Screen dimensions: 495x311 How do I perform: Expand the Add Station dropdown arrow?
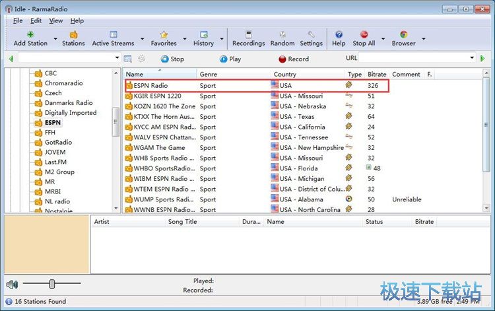(55, 39)
